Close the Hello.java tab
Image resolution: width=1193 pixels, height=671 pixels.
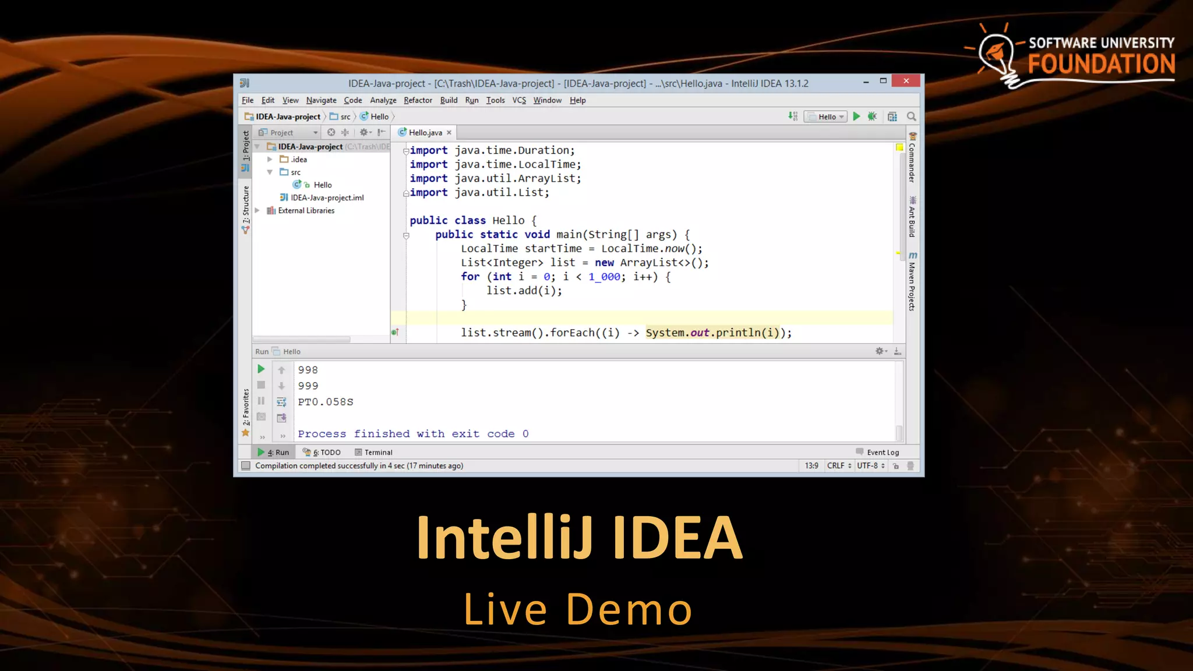point(449,133)
